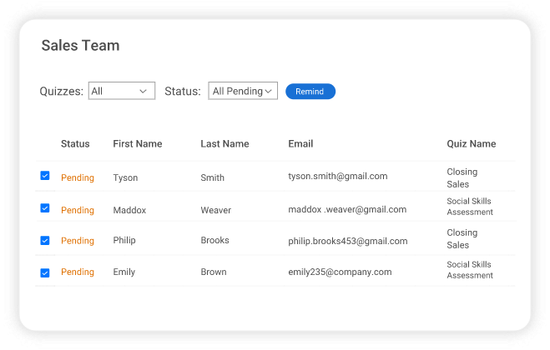Uncheck the checkbox for Maddox Weaver
Viewport: 550px width, 350px height.
click(x=45, y=208)
